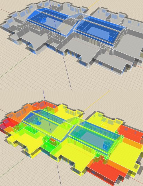Select blue cylinder in gray model's right atrium
This screenshot has width=143, height=186.
tap(112, 37)
